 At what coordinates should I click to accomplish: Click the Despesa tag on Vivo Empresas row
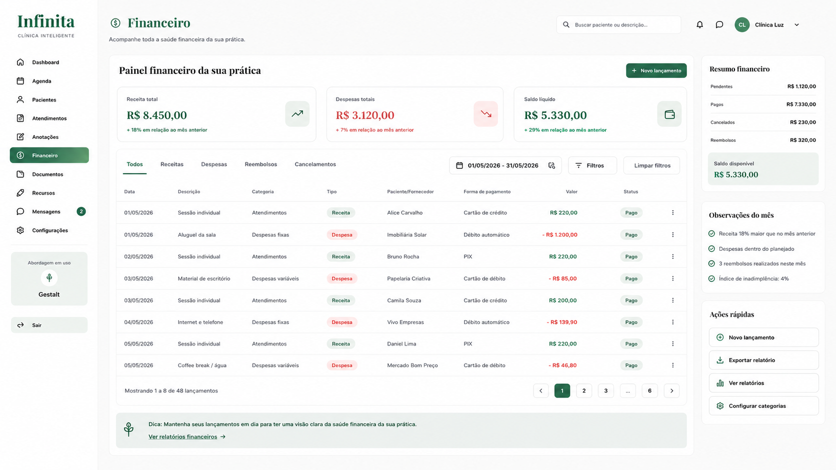coord(342,322)
